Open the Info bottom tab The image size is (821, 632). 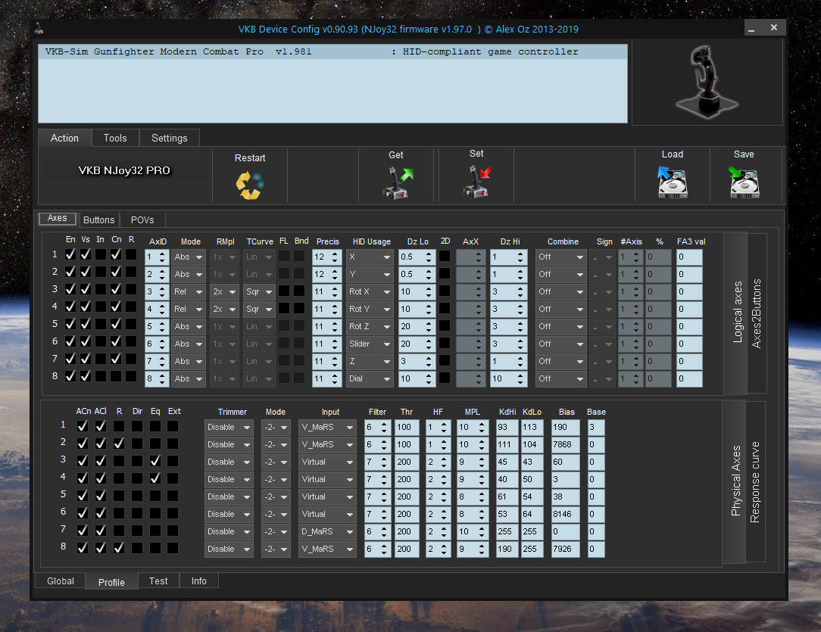click(199, 581)
